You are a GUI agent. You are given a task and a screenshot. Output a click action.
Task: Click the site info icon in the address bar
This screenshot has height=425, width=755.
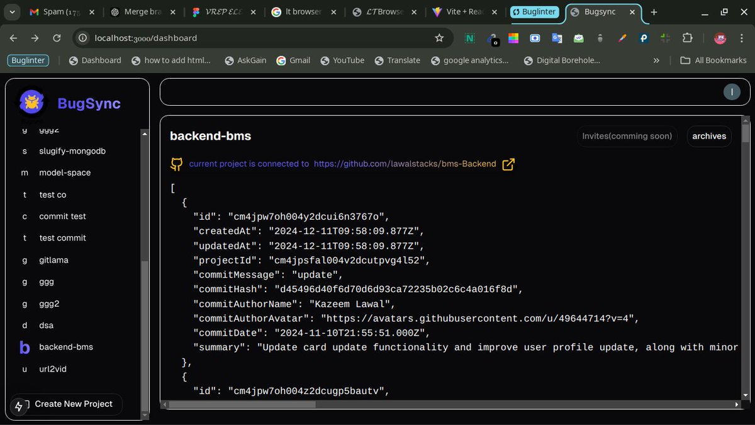[82, 38]
